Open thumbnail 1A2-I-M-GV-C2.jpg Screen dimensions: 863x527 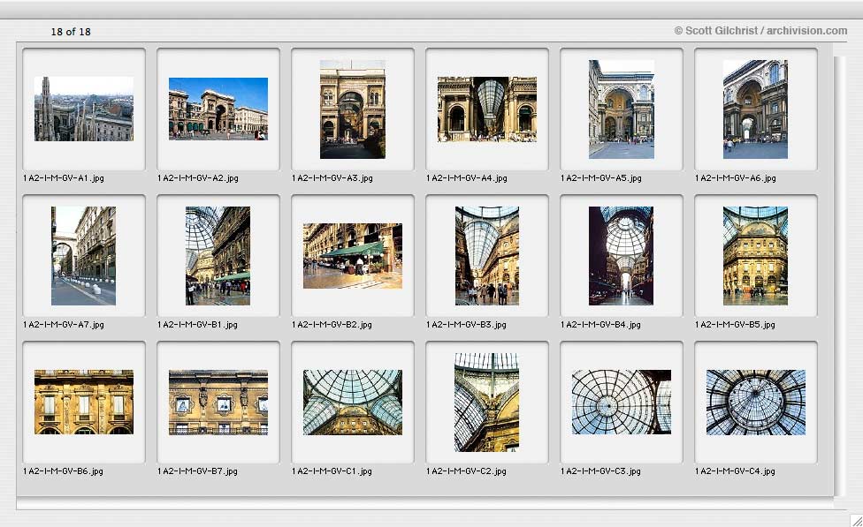pos(486,403)
